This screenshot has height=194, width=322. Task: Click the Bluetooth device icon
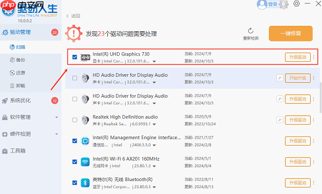pos(85,183)
